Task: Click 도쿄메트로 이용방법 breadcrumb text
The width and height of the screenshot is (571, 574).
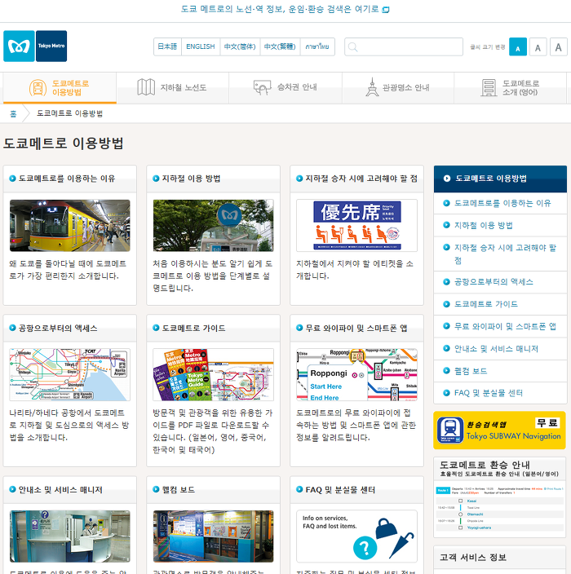Action: 69,113
